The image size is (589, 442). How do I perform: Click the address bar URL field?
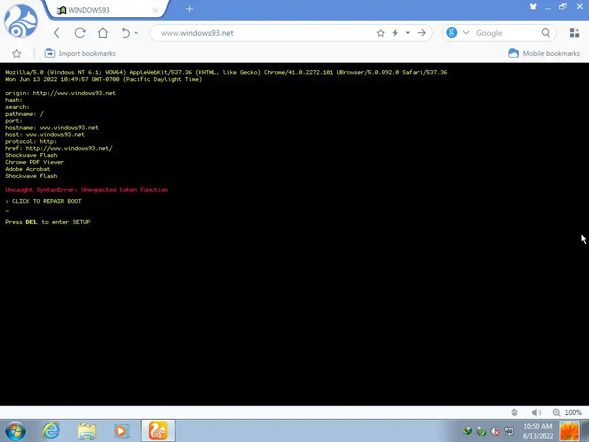click(x=263, y=33)
